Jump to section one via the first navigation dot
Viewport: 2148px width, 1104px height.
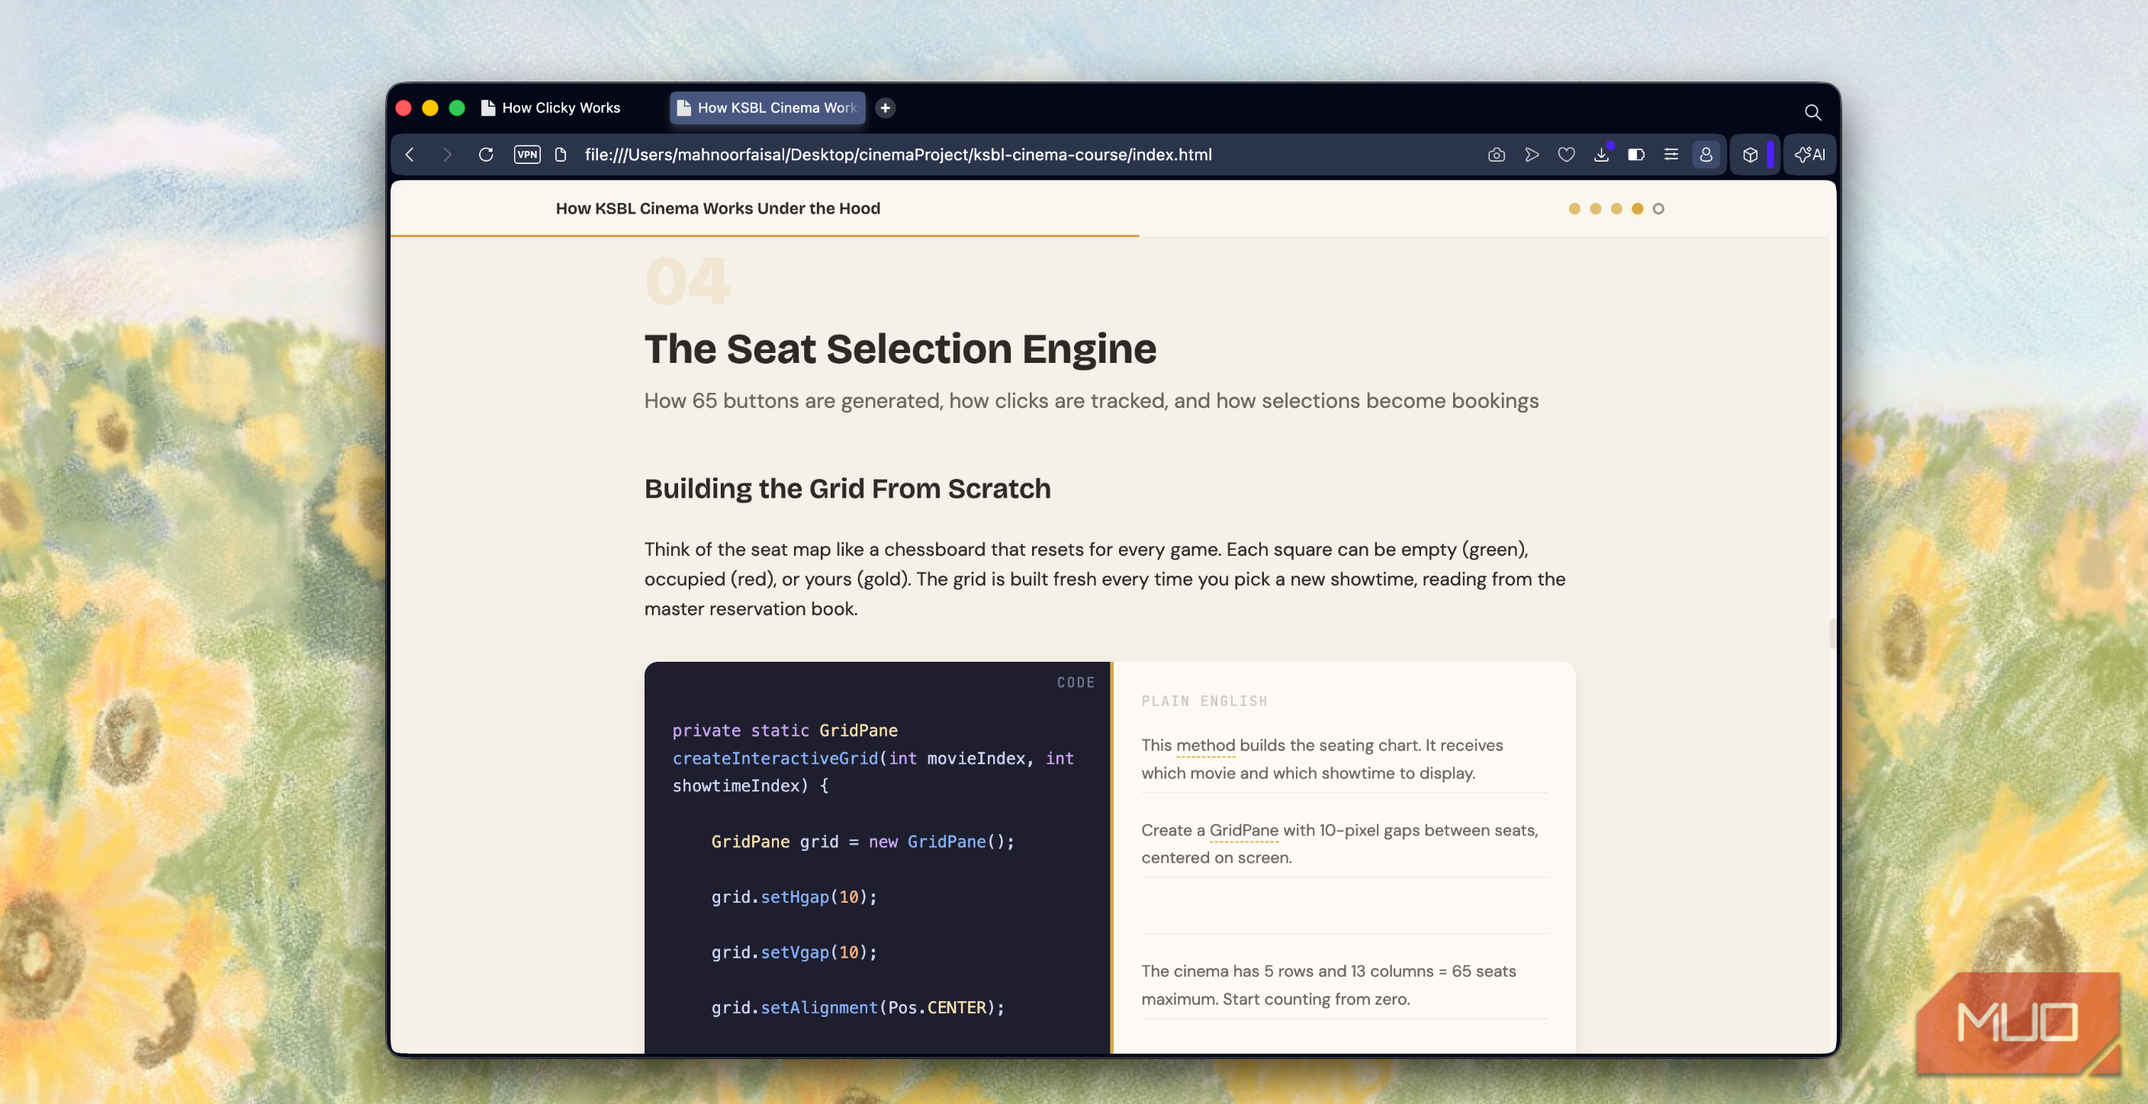pyautogui.click(x=1574, y=209)
